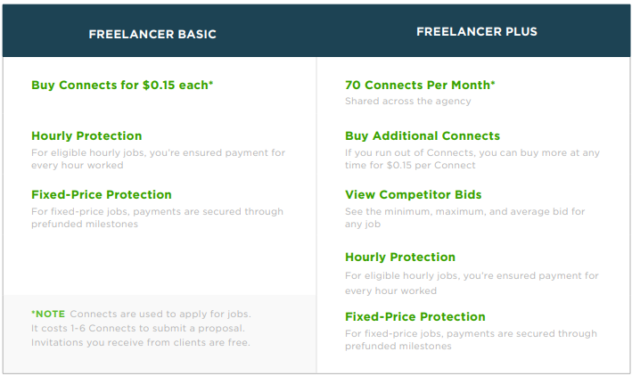632x376 pixels.
Task: Click Fixed-Price Protection under Freelancer Basic
Action: pos(102,194)
